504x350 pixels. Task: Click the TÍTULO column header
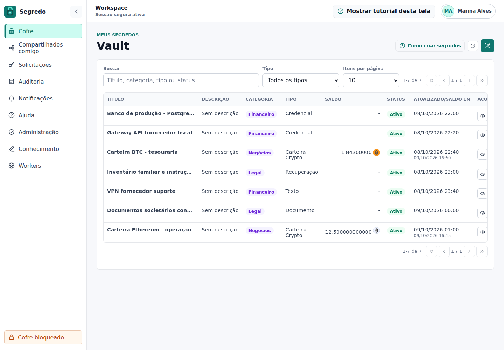[115, 99]
